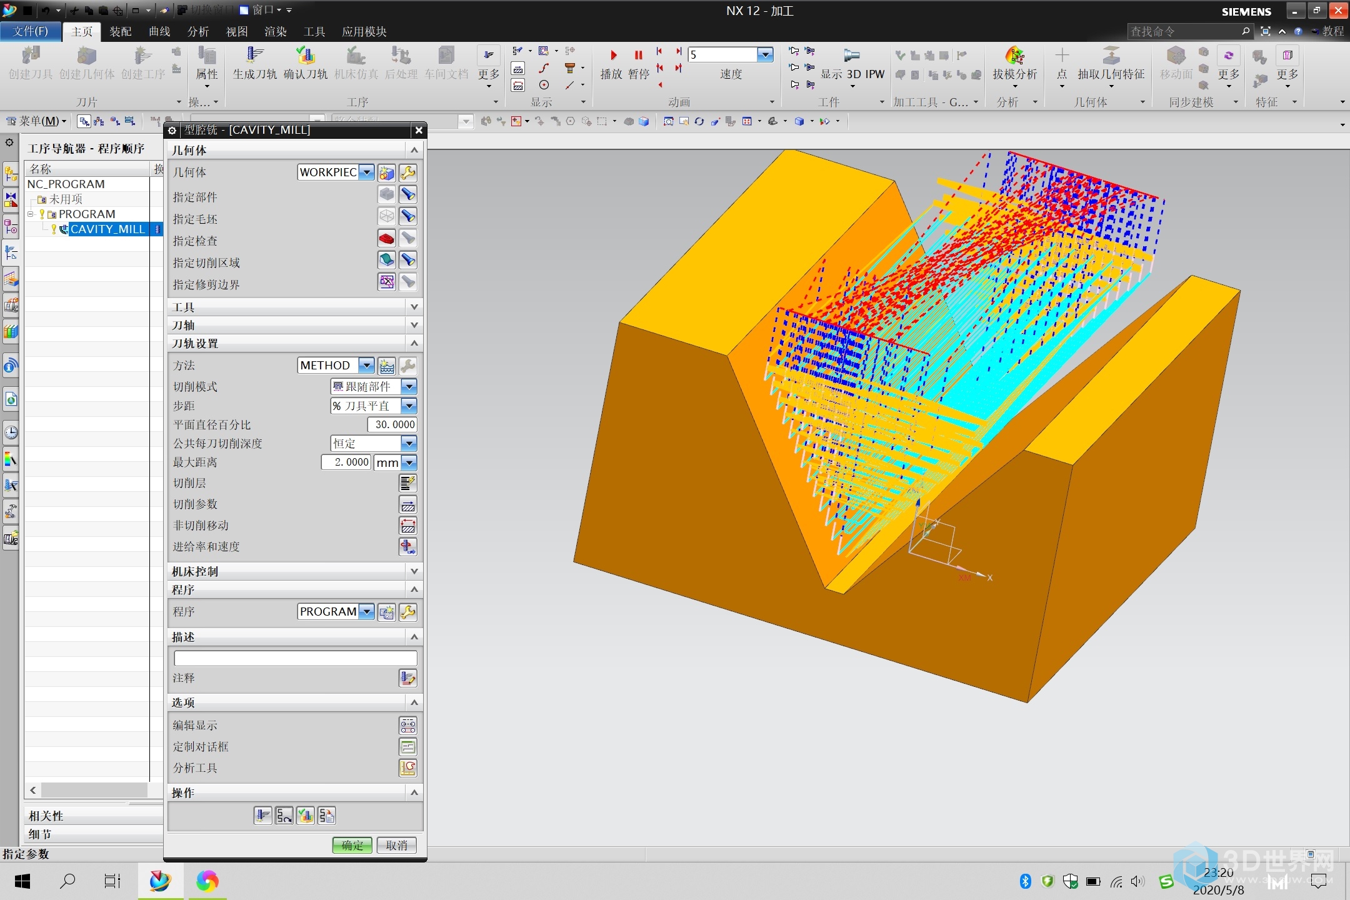This screenshot has width=1350, height=900.
Task: Open the Stepover (步距) dropdown
Action: 409,406
